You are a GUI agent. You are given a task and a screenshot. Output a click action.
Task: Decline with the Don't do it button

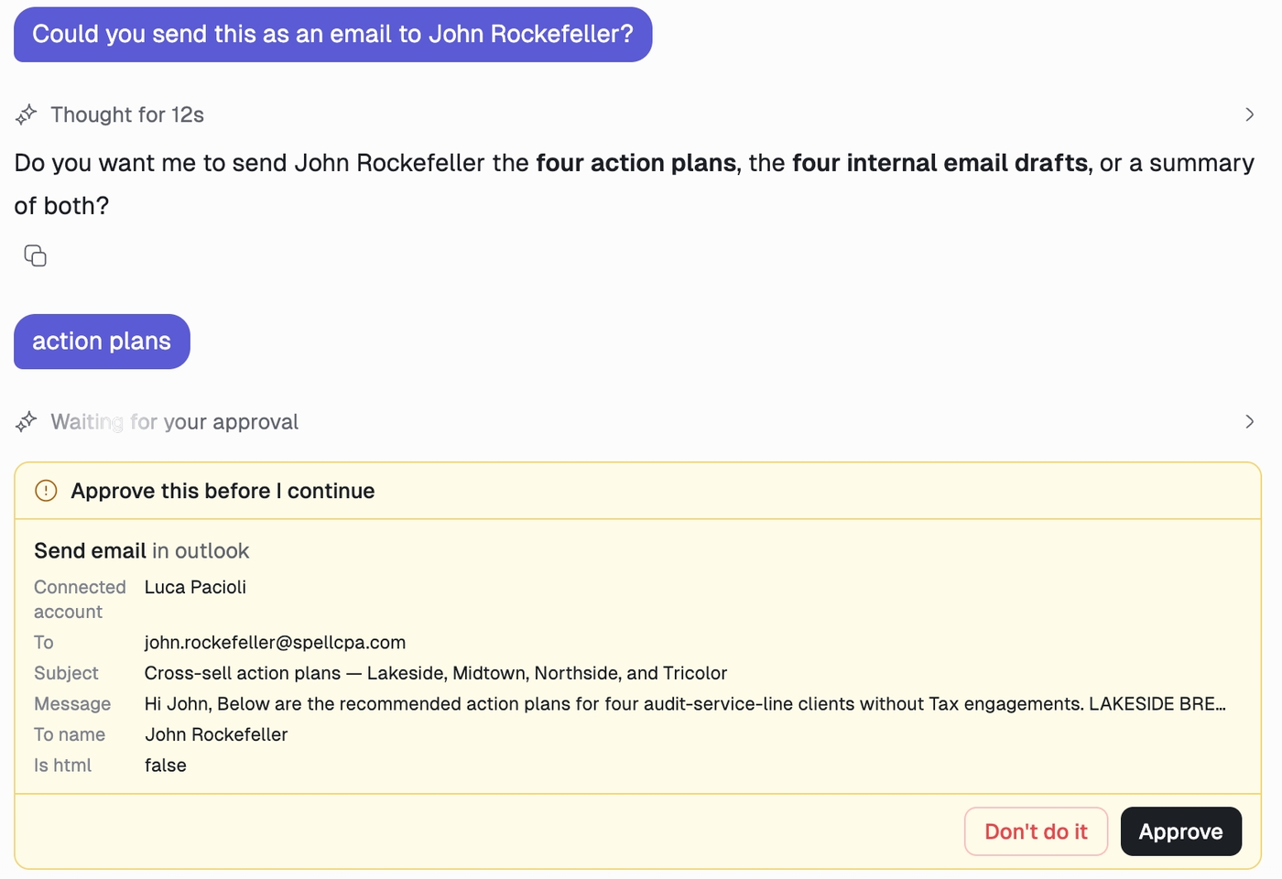[1036, 831]
